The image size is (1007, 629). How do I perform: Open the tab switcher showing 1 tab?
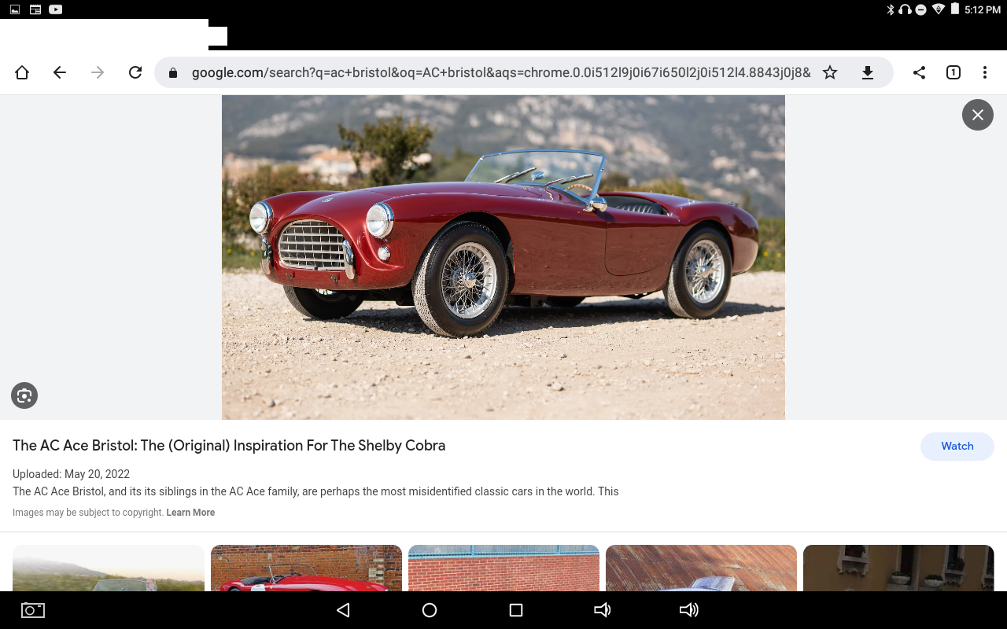[954, 72]
